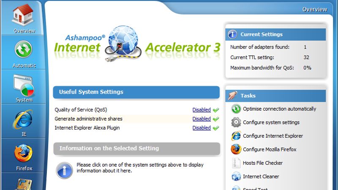Open the Firefox sidebar icon
Viewport: 338px width, 190px height.
click(23, 153)
